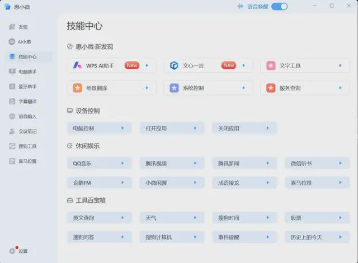The image size is (358, 263).
Task: Click the icon next to 惠小微·新发现 heading
Action: click(69, 47)
